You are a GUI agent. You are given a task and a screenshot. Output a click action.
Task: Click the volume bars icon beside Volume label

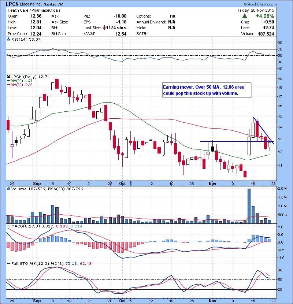pyautogui.click(x=8, y=189)
